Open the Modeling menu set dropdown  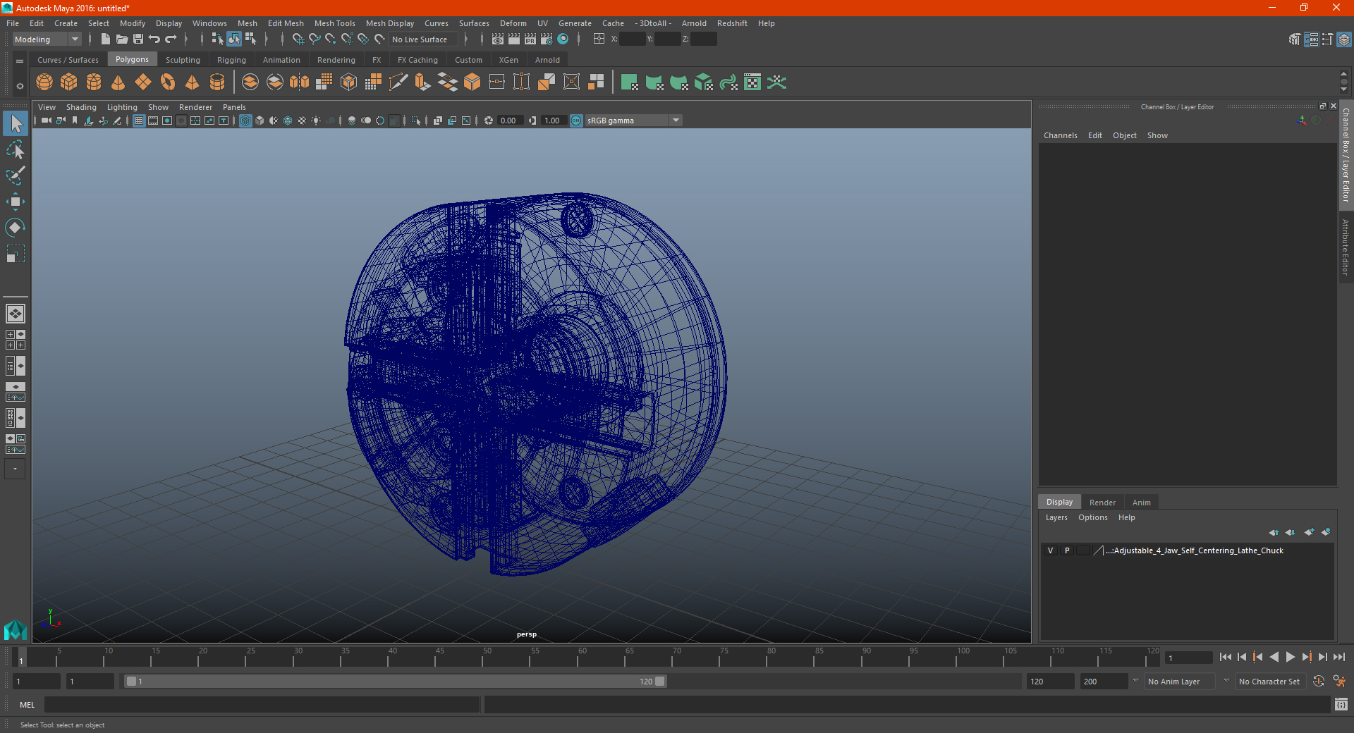[x=47, y=39]
